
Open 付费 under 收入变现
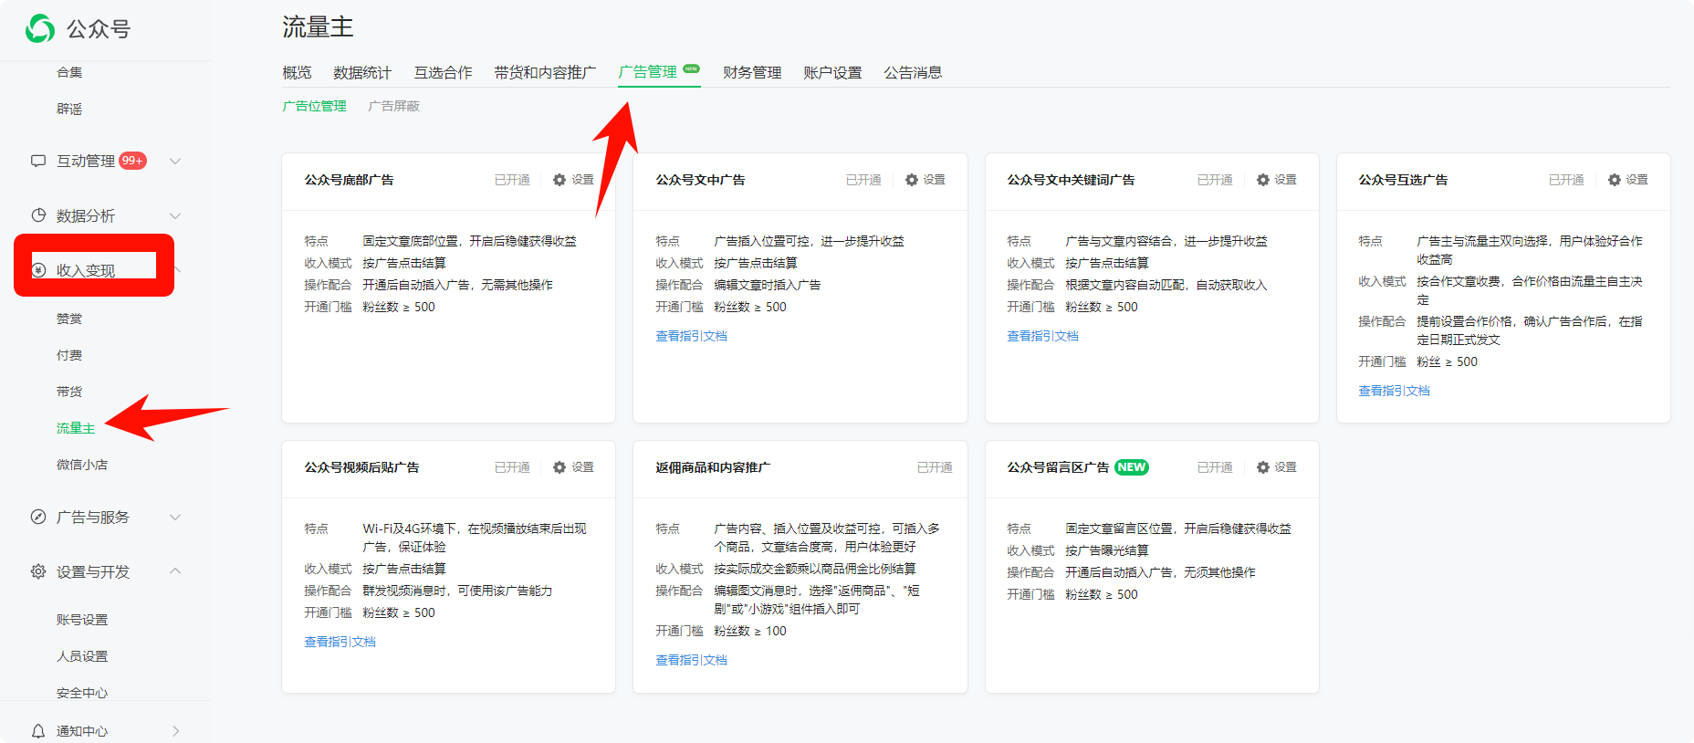point(69,355)
